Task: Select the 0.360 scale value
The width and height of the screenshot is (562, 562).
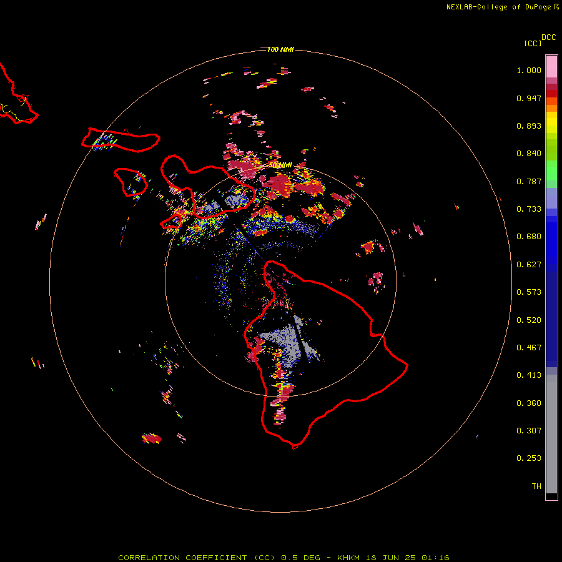Action: tap(529, 403)
